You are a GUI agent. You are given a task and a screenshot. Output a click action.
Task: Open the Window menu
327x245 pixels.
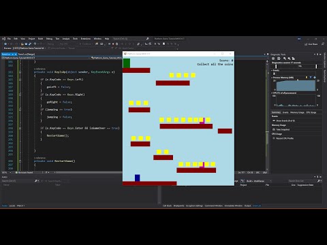pos(97,39)
